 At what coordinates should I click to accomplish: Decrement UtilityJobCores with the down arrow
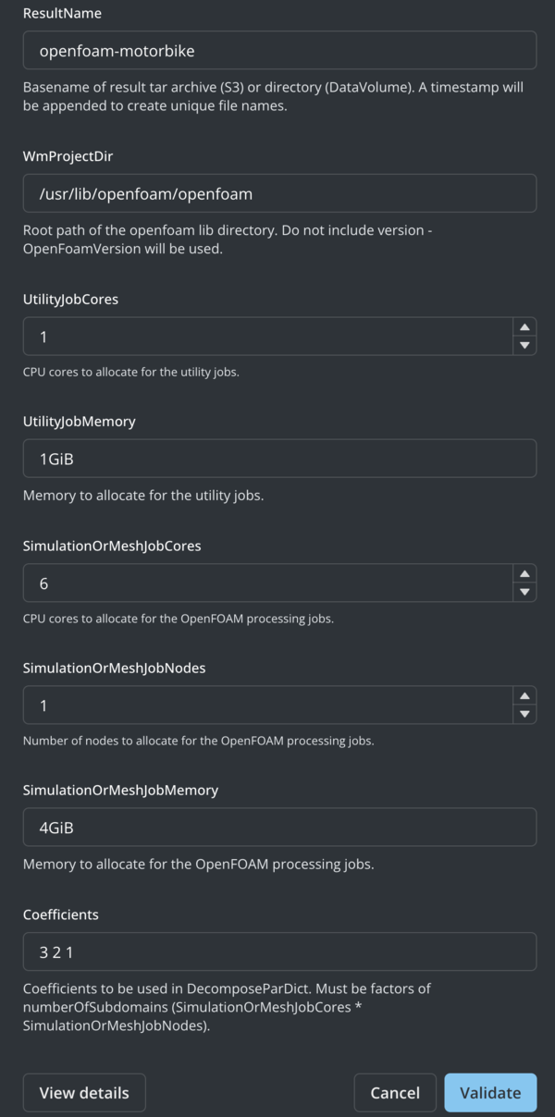click(x=523, y=344)
